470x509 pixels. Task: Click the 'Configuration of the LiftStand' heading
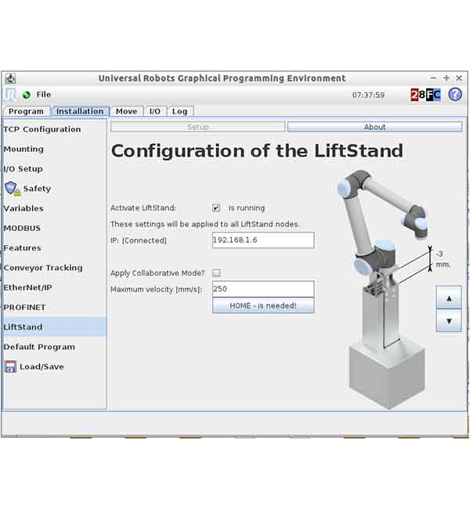[x=257, y=151]
